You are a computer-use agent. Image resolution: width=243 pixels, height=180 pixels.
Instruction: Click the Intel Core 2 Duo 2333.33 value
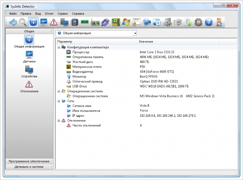click(157, 52)
